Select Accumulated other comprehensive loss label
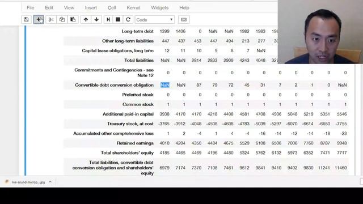363x204 pixels. coord(113,134)
